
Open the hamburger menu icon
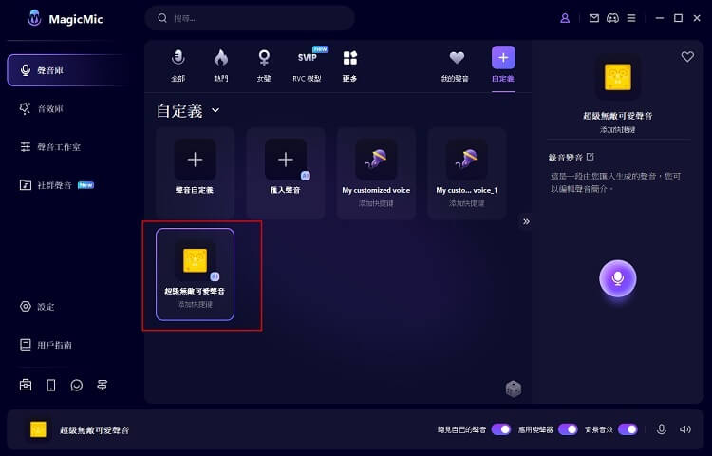(x=631, y=18)
